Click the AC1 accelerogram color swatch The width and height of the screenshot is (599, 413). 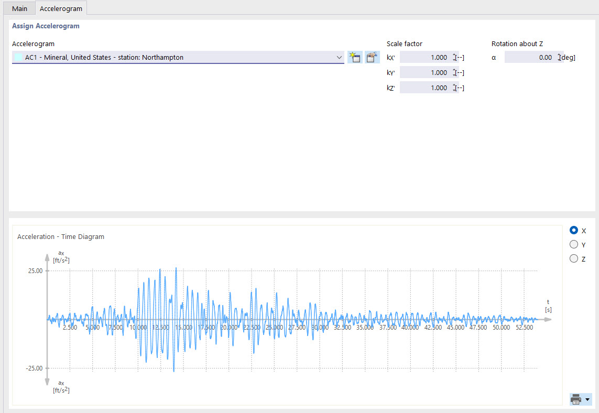pos(18,58)
